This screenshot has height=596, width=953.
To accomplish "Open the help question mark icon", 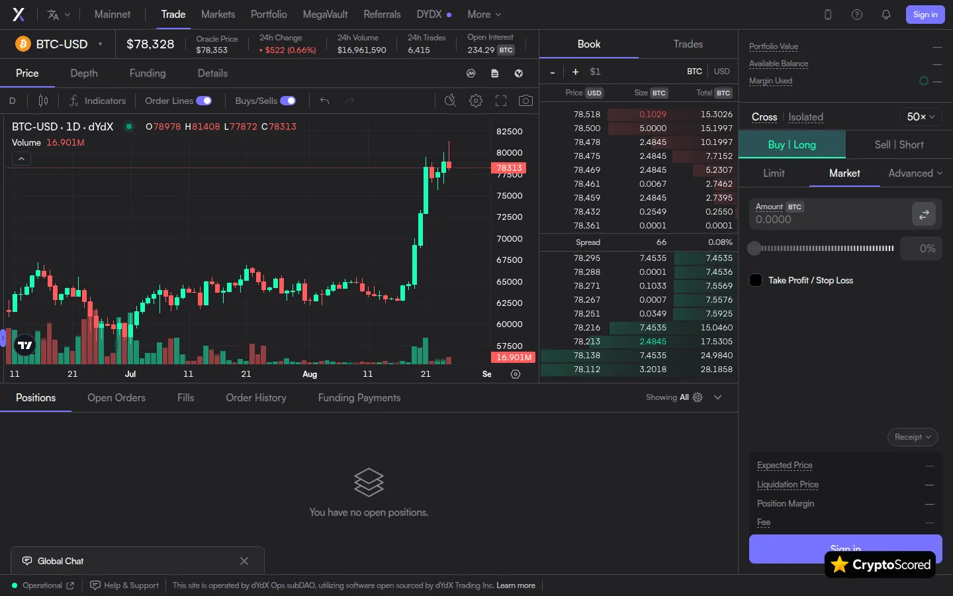I will pos(857,15).
